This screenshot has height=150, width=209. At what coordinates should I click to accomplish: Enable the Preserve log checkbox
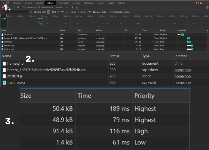[24, 7]
